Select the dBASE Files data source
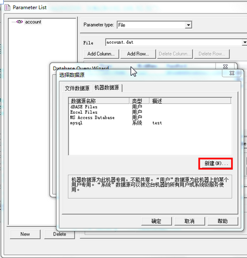The width and height of the screenshot is (247, 258). coord(84,107)
